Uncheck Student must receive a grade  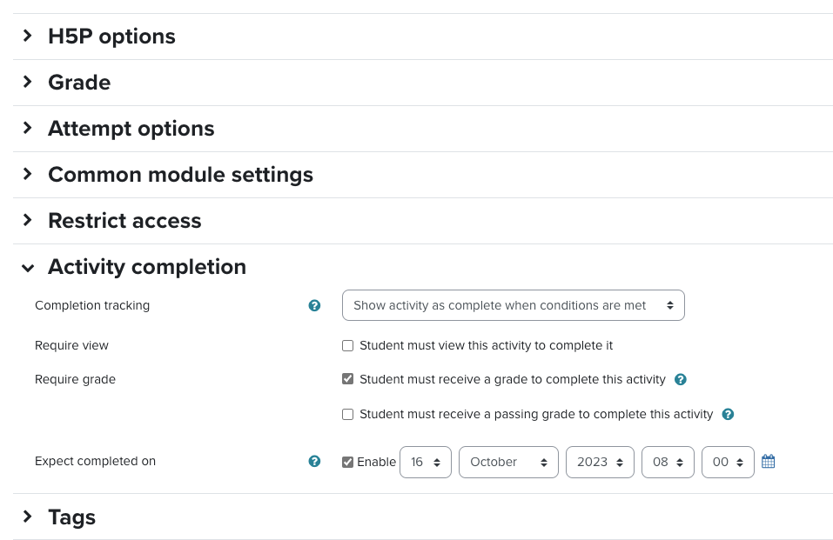point(347,379)
